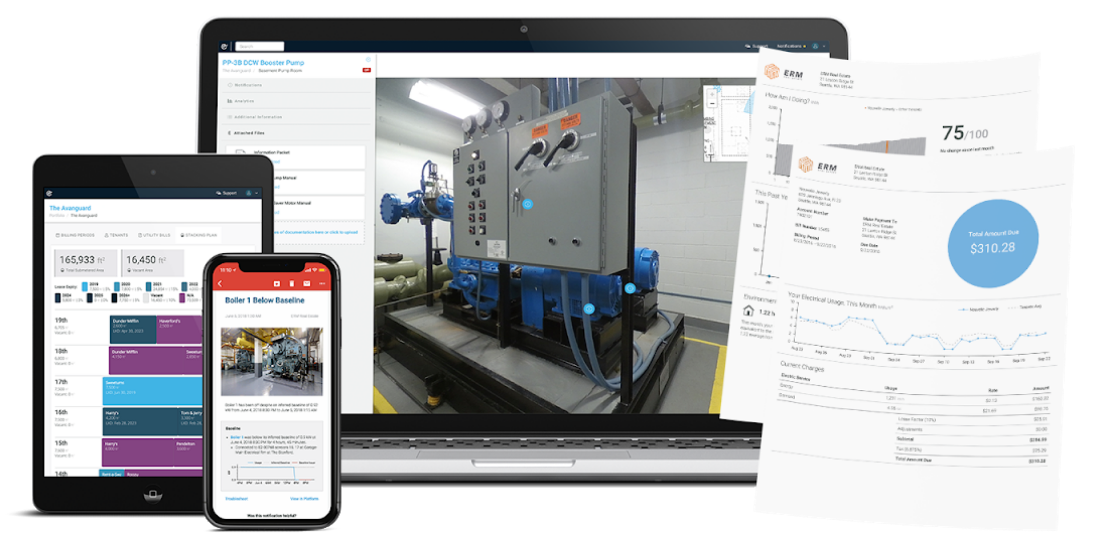Click the 165,933 ft² total submetered area card
The height and width of the screenshot is (559, 1093).
click(85, 263)
